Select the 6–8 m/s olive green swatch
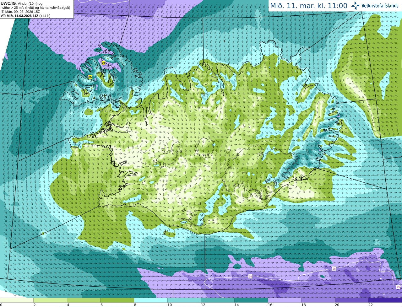Screen dimensions: 402x307 117,300
